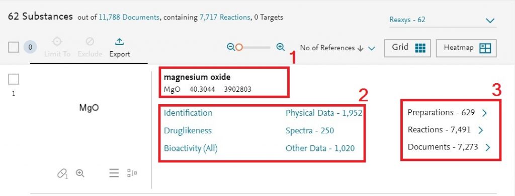Click the zoom slider handle

[239, 48]
